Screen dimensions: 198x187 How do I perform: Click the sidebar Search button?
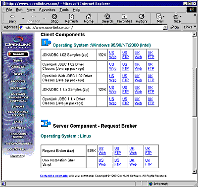pyautogui.click(x=18, y=54)
